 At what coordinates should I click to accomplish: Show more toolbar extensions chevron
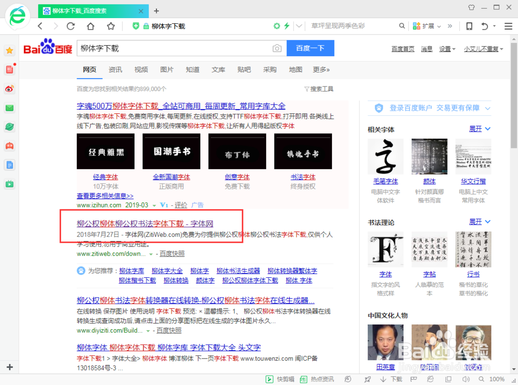450,26
